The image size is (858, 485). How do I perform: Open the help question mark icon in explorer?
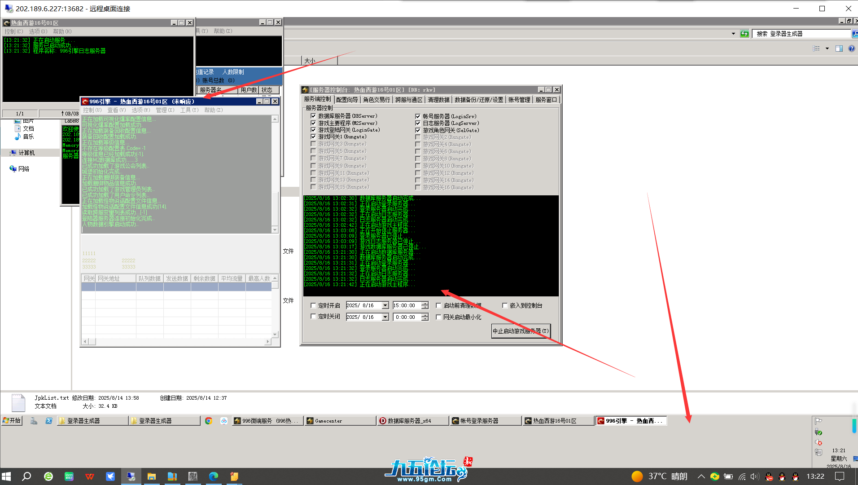pos(851,48)
